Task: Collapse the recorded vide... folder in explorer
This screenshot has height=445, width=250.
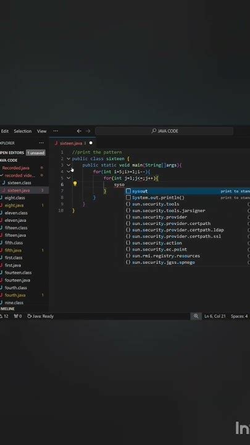Action: point(2,176)
